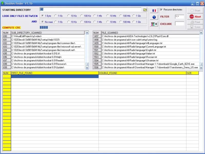Image resolution: width=205 pixels, height=154 pixels.
Task: Select file row Google_Earth_BZXE.exe
Action: coord(146,64)
